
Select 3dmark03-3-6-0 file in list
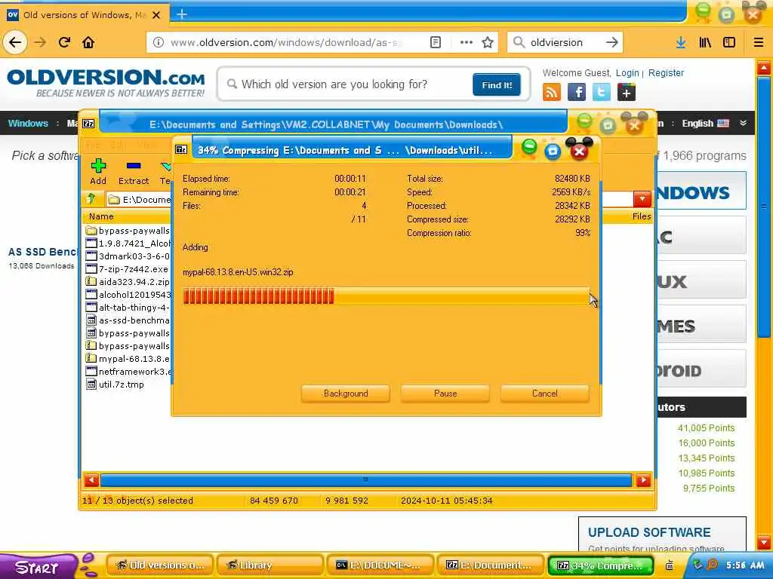coord(127,256)
